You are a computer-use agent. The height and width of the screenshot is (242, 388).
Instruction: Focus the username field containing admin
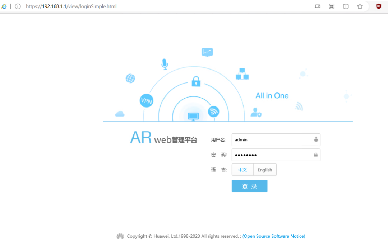point(276,140)
